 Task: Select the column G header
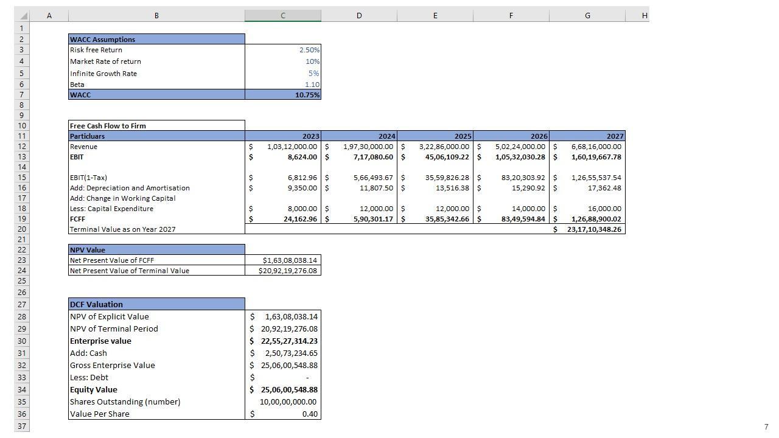(587, 16)
